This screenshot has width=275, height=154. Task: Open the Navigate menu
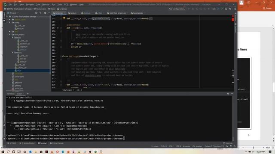pyautogui.click(x=30, y=5)
